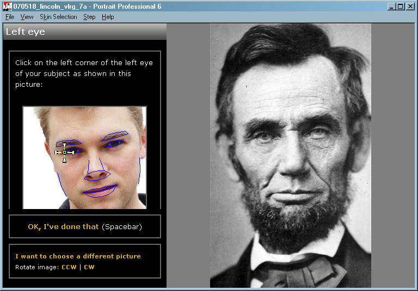
Task: Minimize the Portrait Professional window
Action: 392,7
